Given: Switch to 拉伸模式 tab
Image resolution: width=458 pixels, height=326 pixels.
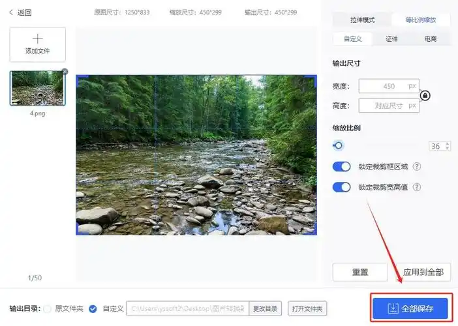Looking at the screenshot, I should pos(362,20).
